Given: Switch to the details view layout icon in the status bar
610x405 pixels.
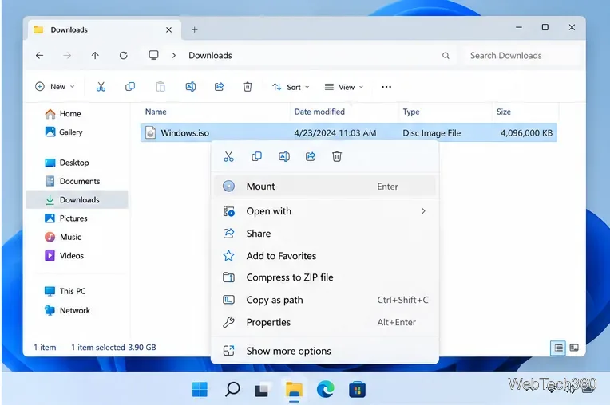Looking at the screenshot, I should tap(558, 348).
